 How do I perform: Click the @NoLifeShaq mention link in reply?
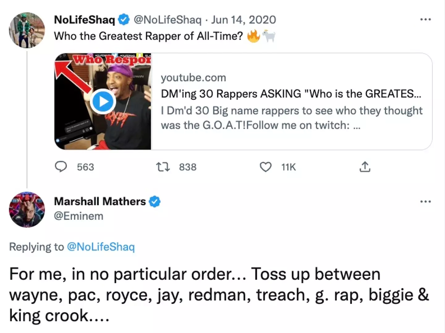tap(101, 247)
